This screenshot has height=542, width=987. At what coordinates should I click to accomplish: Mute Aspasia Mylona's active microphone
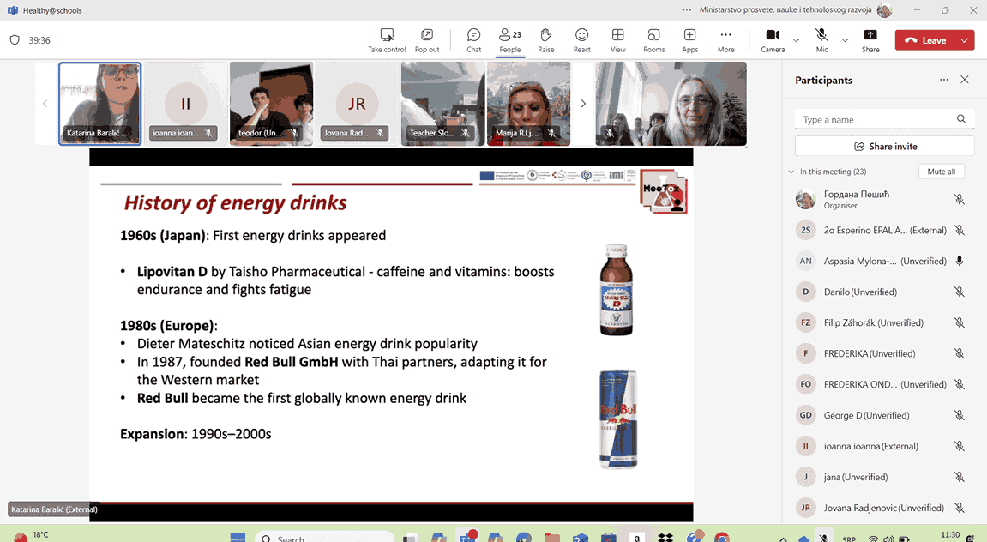[960, 261]
